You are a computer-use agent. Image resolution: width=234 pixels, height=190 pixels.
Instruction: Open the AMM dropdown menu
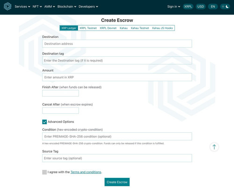pyautogui.click(x=50, y=7)
